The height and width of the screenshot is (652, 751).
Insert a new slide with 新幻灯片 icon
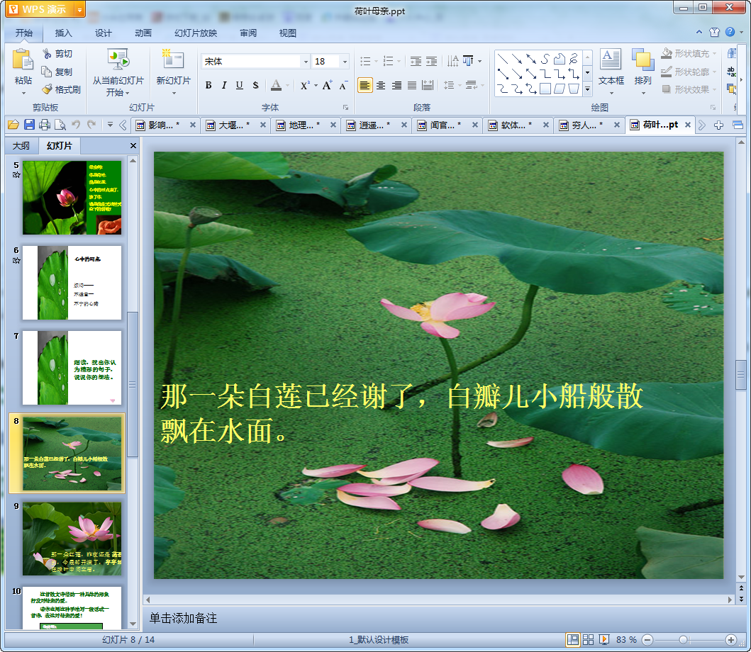[x=173, y=59]
